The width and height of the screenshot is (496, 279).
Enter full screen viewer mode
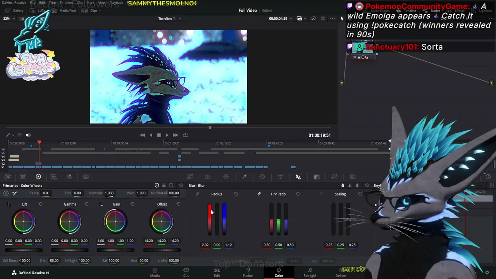tap(323, 19)
